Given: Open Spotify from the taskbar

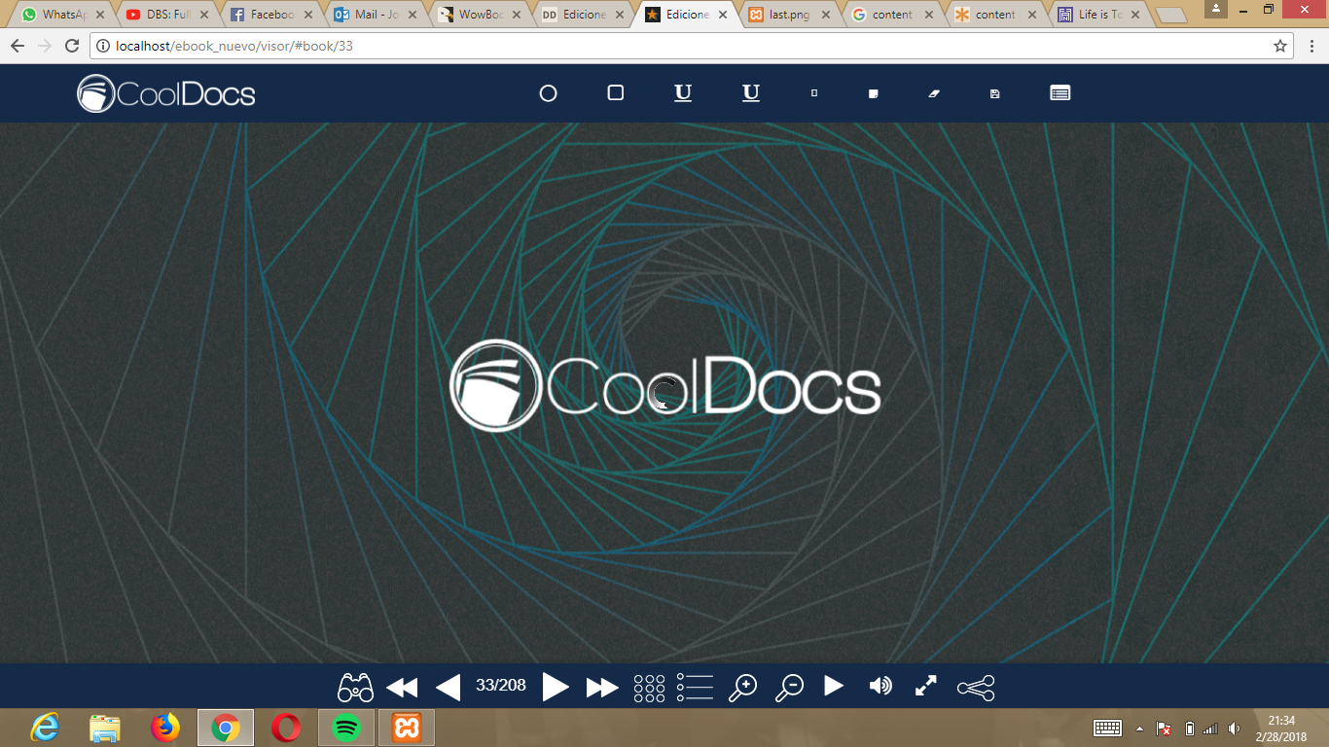Looking at the screenshot, I should pos(346,728).
